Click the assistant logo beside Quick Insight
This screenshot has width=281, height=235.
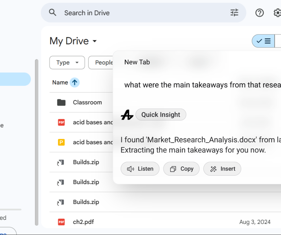[127, 115]
